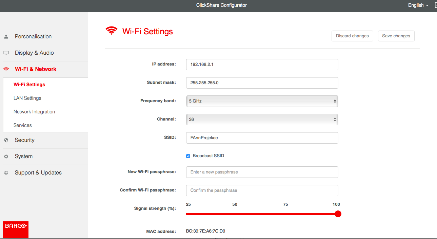The width and height of the screenshot is (437, 239).
Task: Click the red Wi-Fi icon in sidebar
Action: point(6,69)
